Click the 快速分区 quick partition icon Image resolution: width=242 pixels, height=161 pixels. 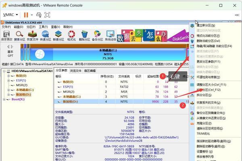[x=46, y=36]
